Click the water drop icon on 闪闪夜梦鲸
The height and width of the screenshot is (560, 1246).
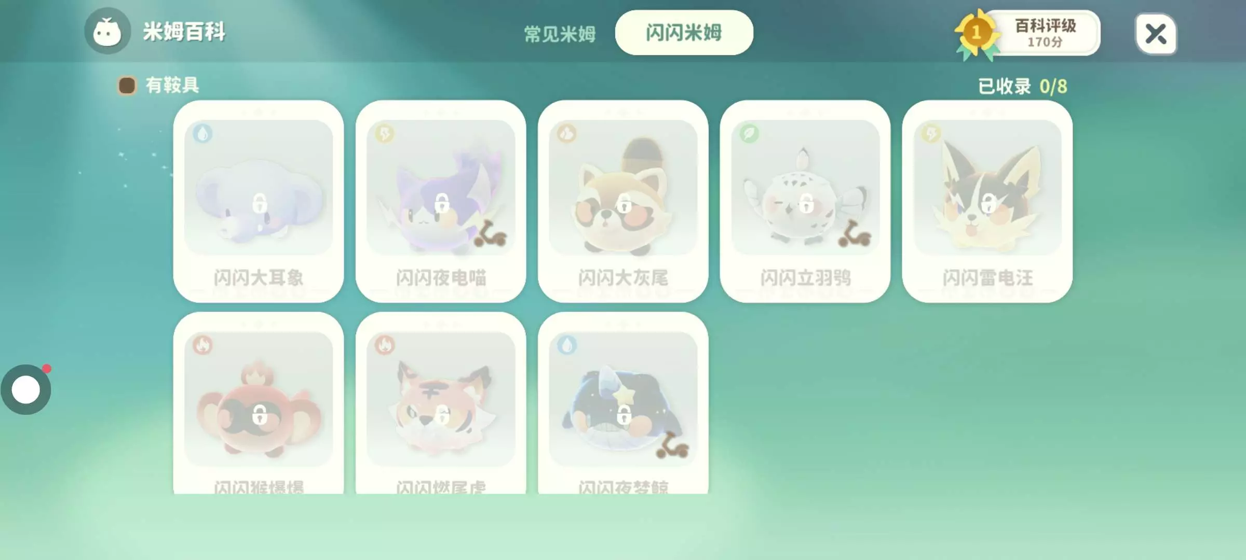click(x=567, y=345)
